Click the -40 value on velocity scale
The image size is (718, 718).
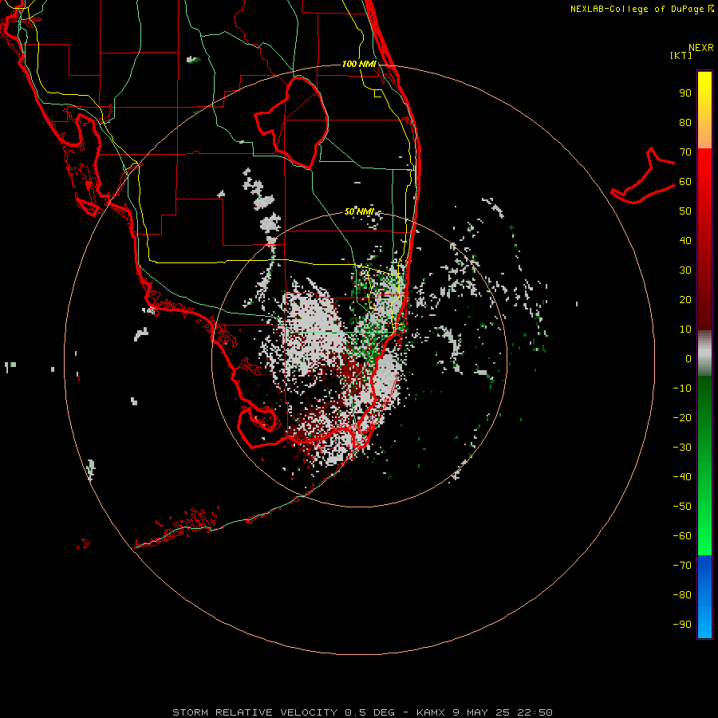click(682, 477)
